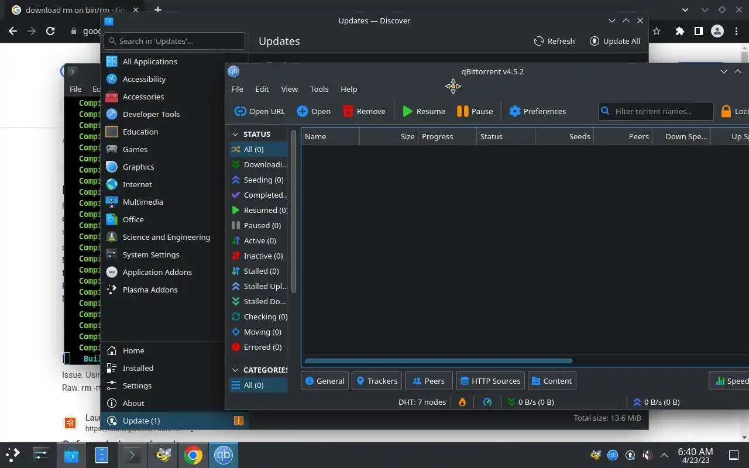This screenshot has width=749, height=468.
Task: Switch to the Content tab
Action: pos(552,381)
